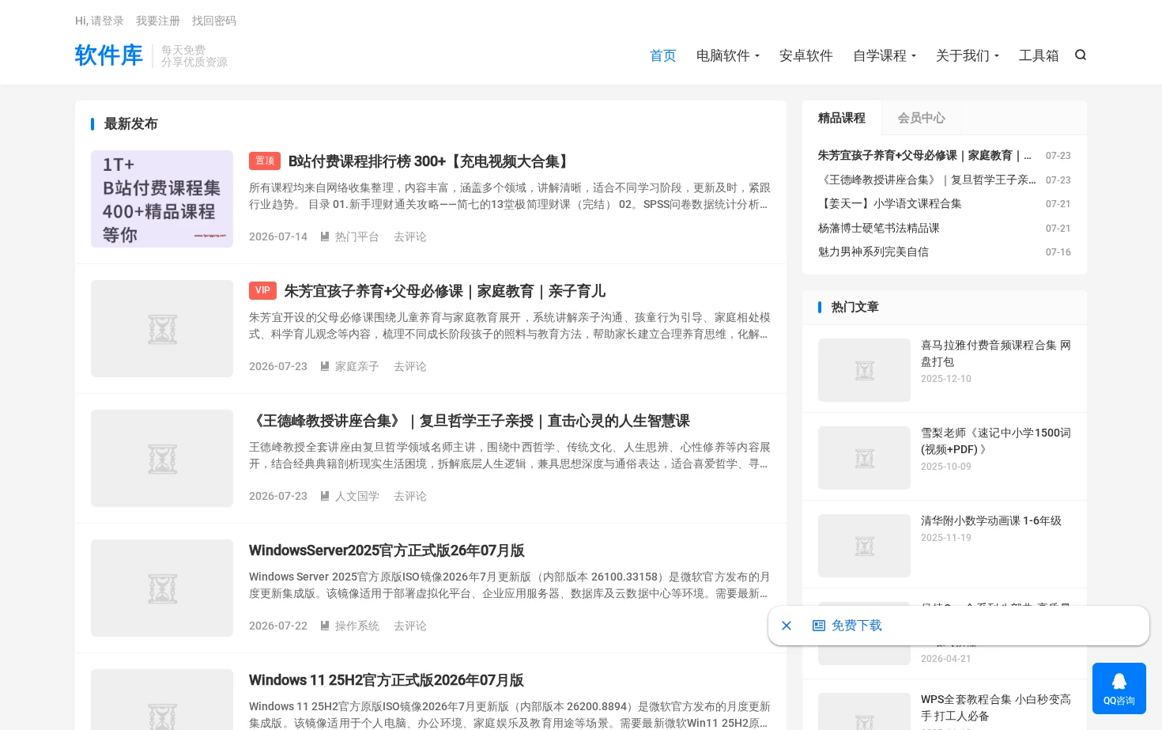The width and height of the screenshot is (1162, 730).
Task: Click placeholder thumbnail of 朱芳宜 post
Action: (x=162, y=328)
